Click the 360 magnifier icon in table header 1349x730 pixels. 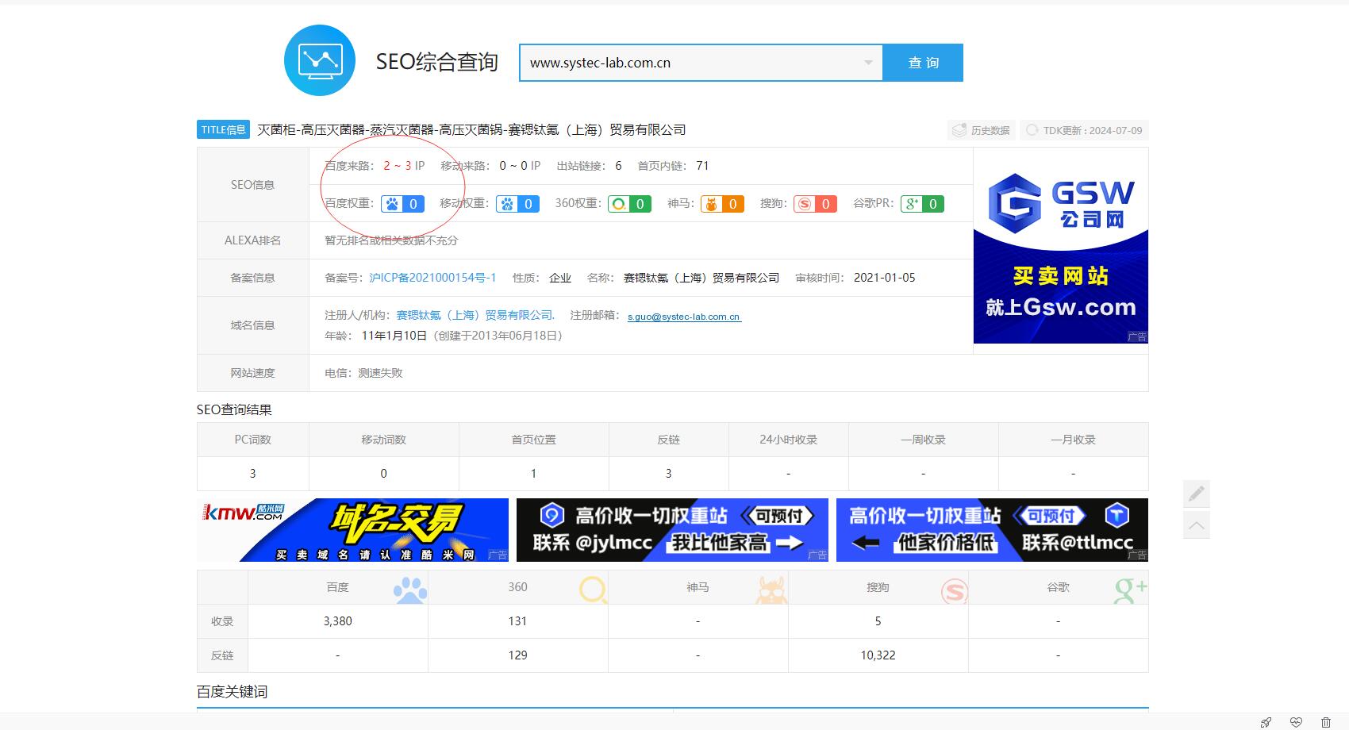click(x=594, y=590)
